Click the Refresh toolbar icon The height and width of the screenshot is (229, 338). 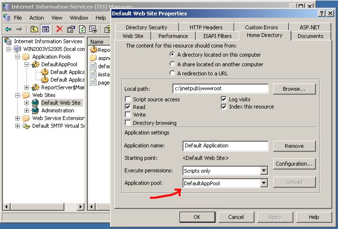82,29
